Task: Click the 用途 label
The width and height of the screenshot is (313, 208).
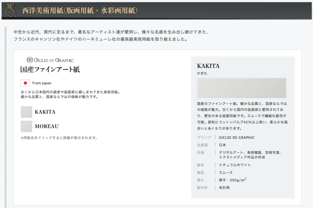Action: [x=200, y=153]
